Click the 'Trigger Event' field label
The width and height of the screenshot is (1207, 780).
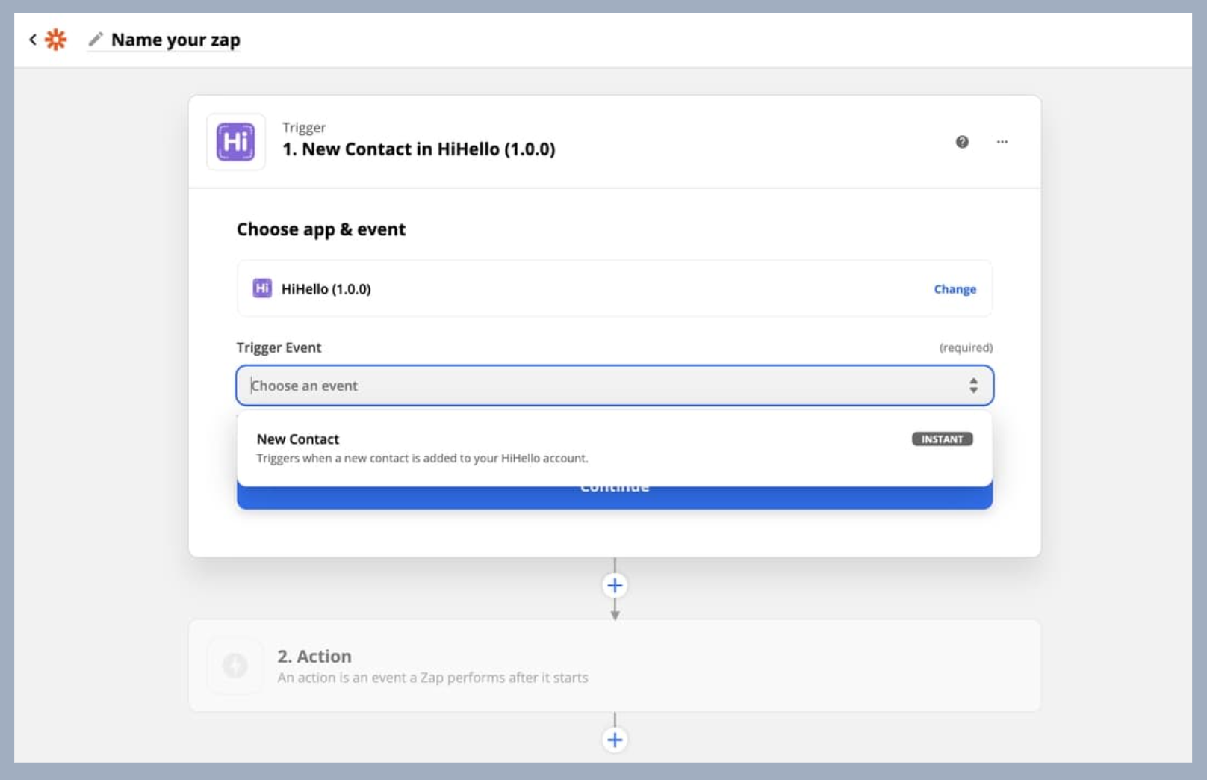point(279,347)
